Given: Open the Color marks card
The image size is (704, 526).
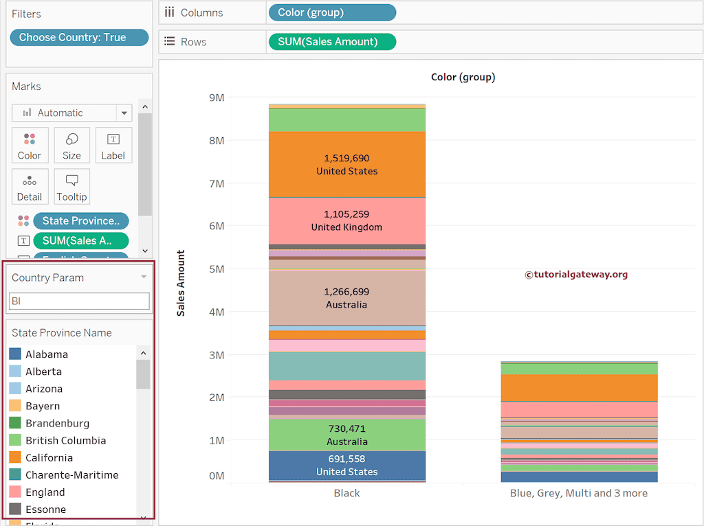Looking at the screenshot, I should point(30,144).
